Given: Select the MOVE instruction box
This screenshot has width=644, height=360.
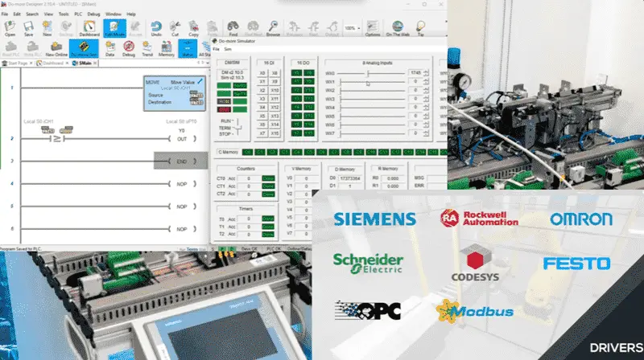Looking at the screenshot, I should coord(175,93).
